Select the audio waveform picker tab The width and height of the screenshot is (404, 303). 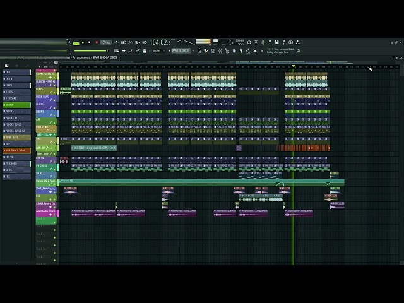pos(17,66)
